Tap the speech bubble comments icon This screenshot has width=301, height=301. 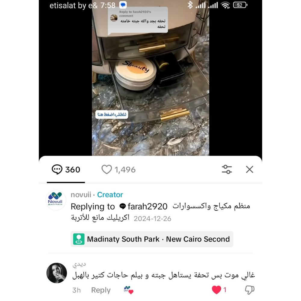coord(57,170)
